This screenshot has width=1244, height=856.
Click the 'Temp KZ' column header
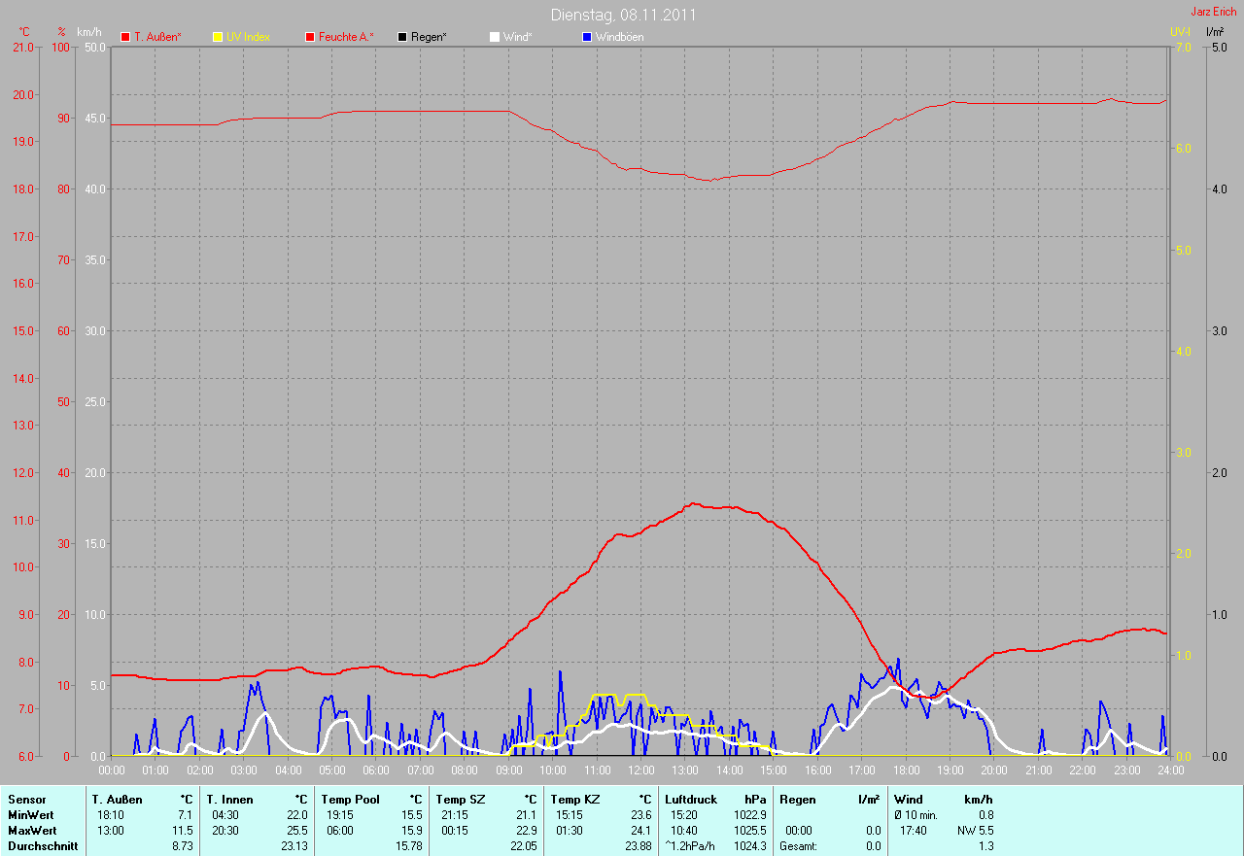point(575,799)
